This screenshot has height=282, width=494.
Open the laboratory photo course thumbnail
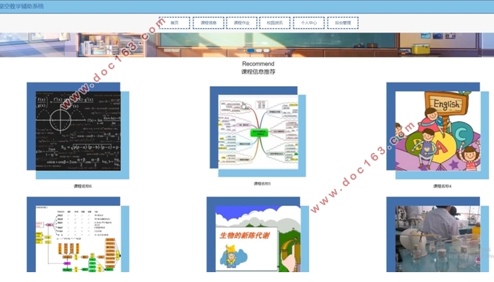[x=438, y=239]
